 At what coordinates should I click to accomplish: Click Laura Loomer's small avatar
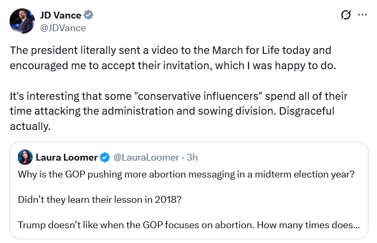click(x=25, y=157)
